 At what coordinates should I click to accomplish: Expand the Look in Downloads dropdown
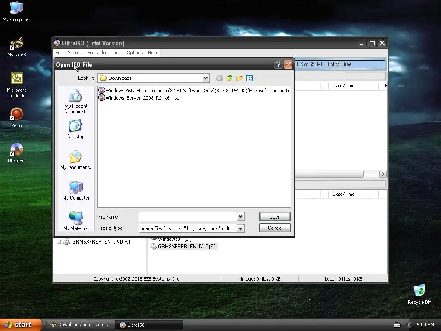click(x=205, y=78)
